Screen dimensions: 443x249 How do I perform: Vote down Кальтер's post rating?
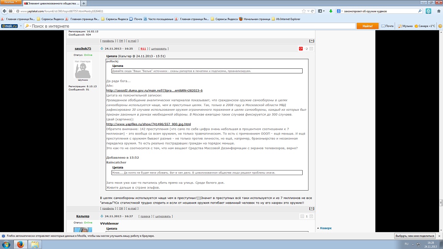click(x=302, y=216)
